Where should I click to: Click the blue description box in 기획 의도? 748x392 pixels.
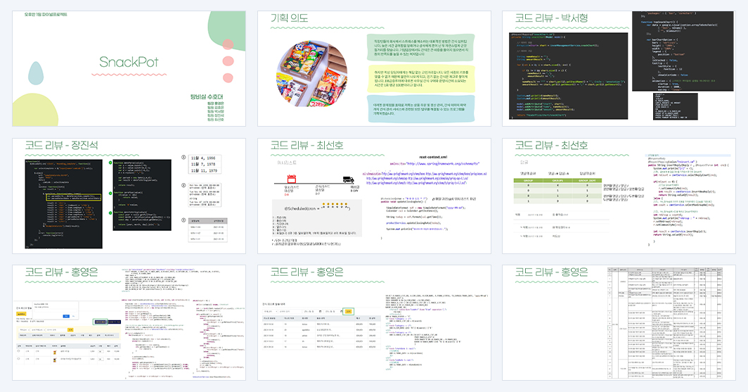coord(420,109)
